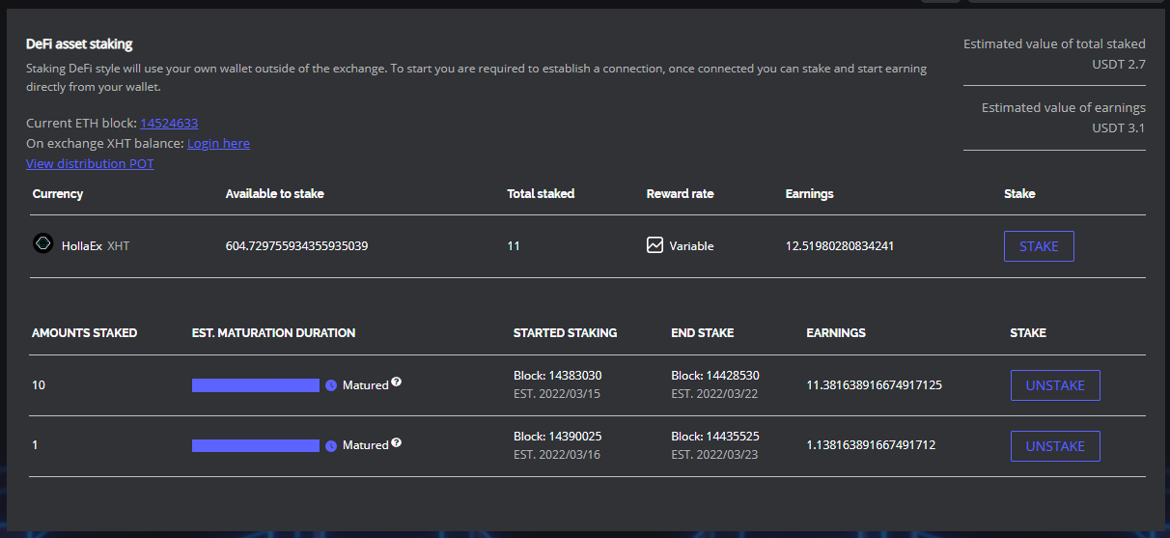Open the Matured help icon for the 10 XHT stake

click(396, 382)
